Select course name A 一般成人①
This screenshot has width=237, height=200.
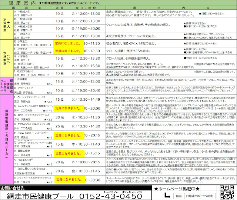pyautogui.click(x=22, y=11)
